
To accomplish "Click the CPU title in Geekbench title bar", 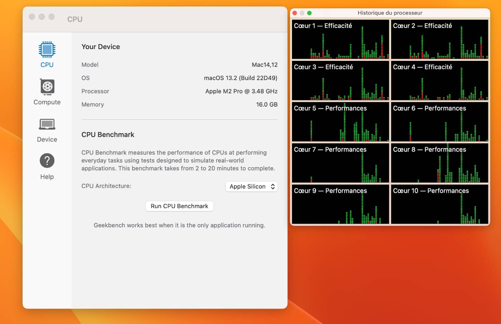I will tap(75, 19).
